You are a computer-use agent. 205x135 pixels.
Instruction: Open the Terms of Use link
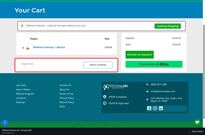66,94
